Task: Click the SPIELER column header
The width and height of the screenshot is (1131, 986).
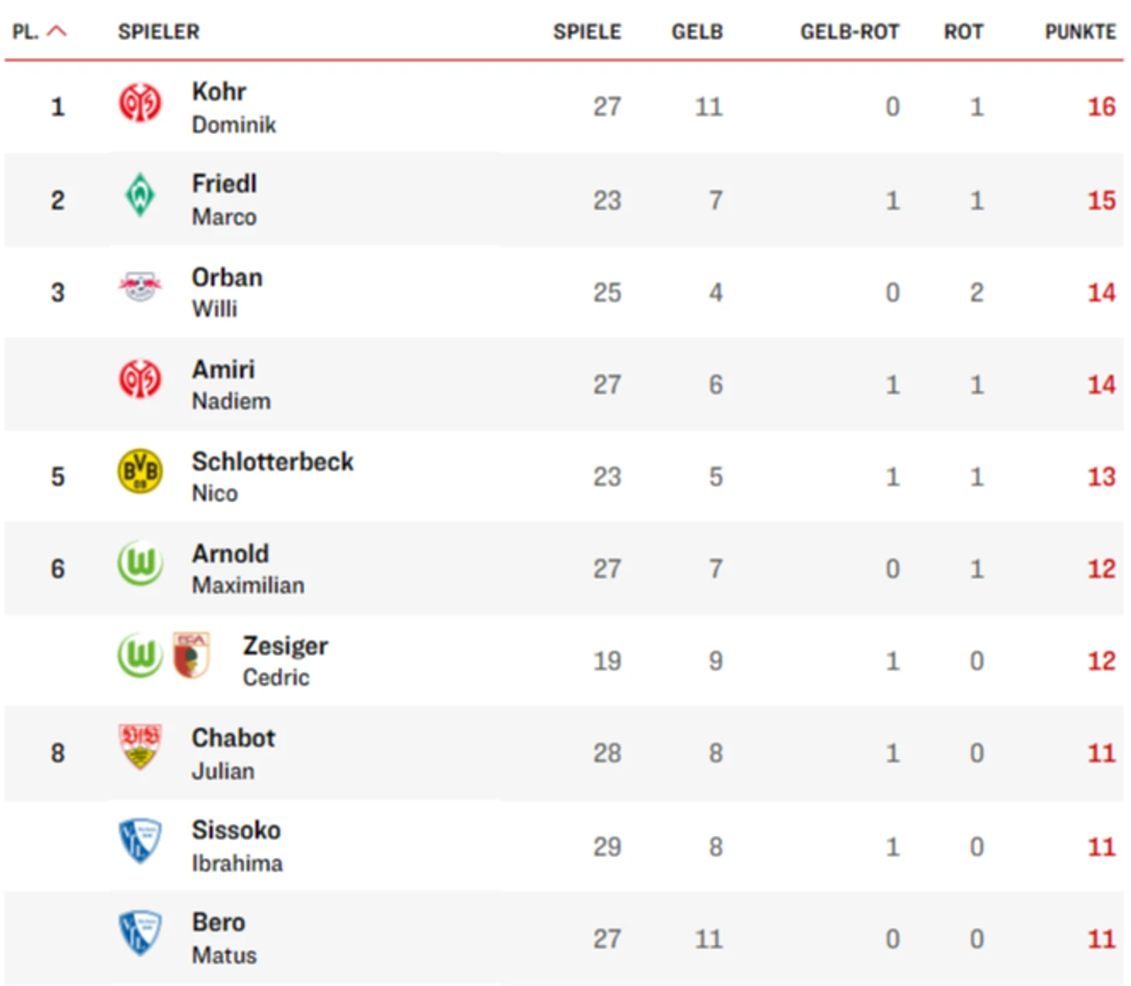Action: 158,32
